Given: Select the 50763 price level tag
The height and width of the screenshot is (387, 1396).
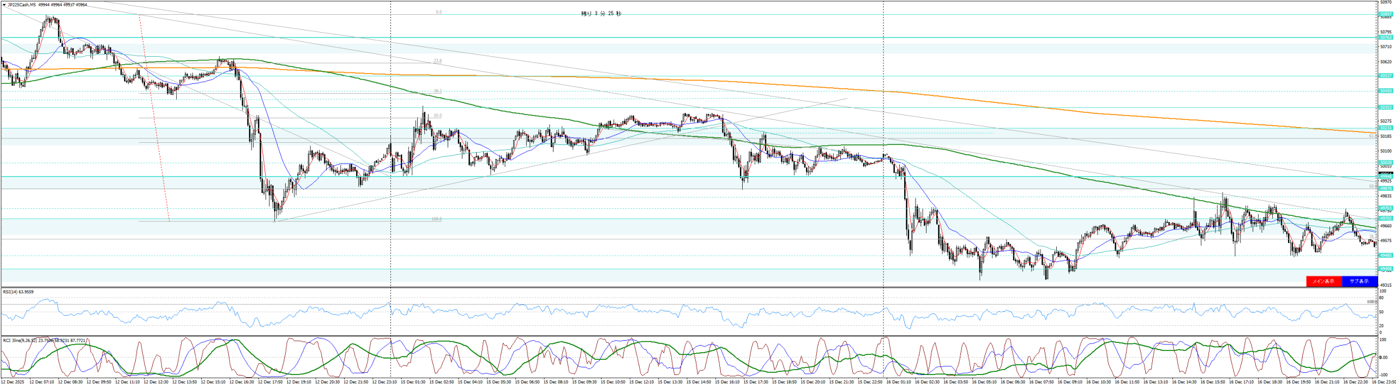Looking at the screenshot, I should (x=1386, y=38).
